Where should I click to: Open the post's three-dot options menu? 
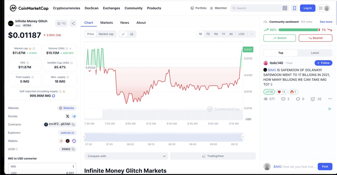click(x=330, y=99)
